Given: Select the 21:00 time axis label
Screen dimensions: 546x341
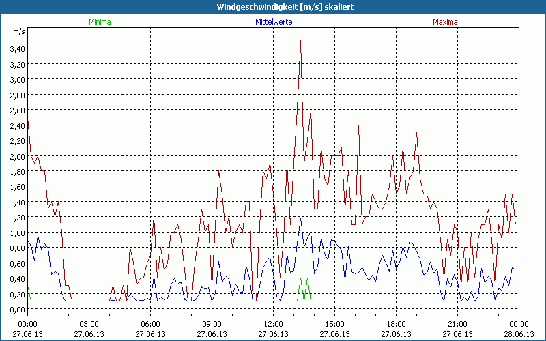Looking at the screenshot, I should coord(457,323).
